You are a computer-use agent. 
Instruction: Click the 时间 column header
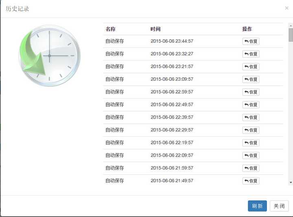pos(155,29)
